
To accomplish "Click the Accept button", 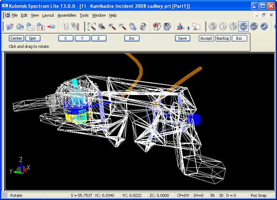I will (x=206, y=38).
